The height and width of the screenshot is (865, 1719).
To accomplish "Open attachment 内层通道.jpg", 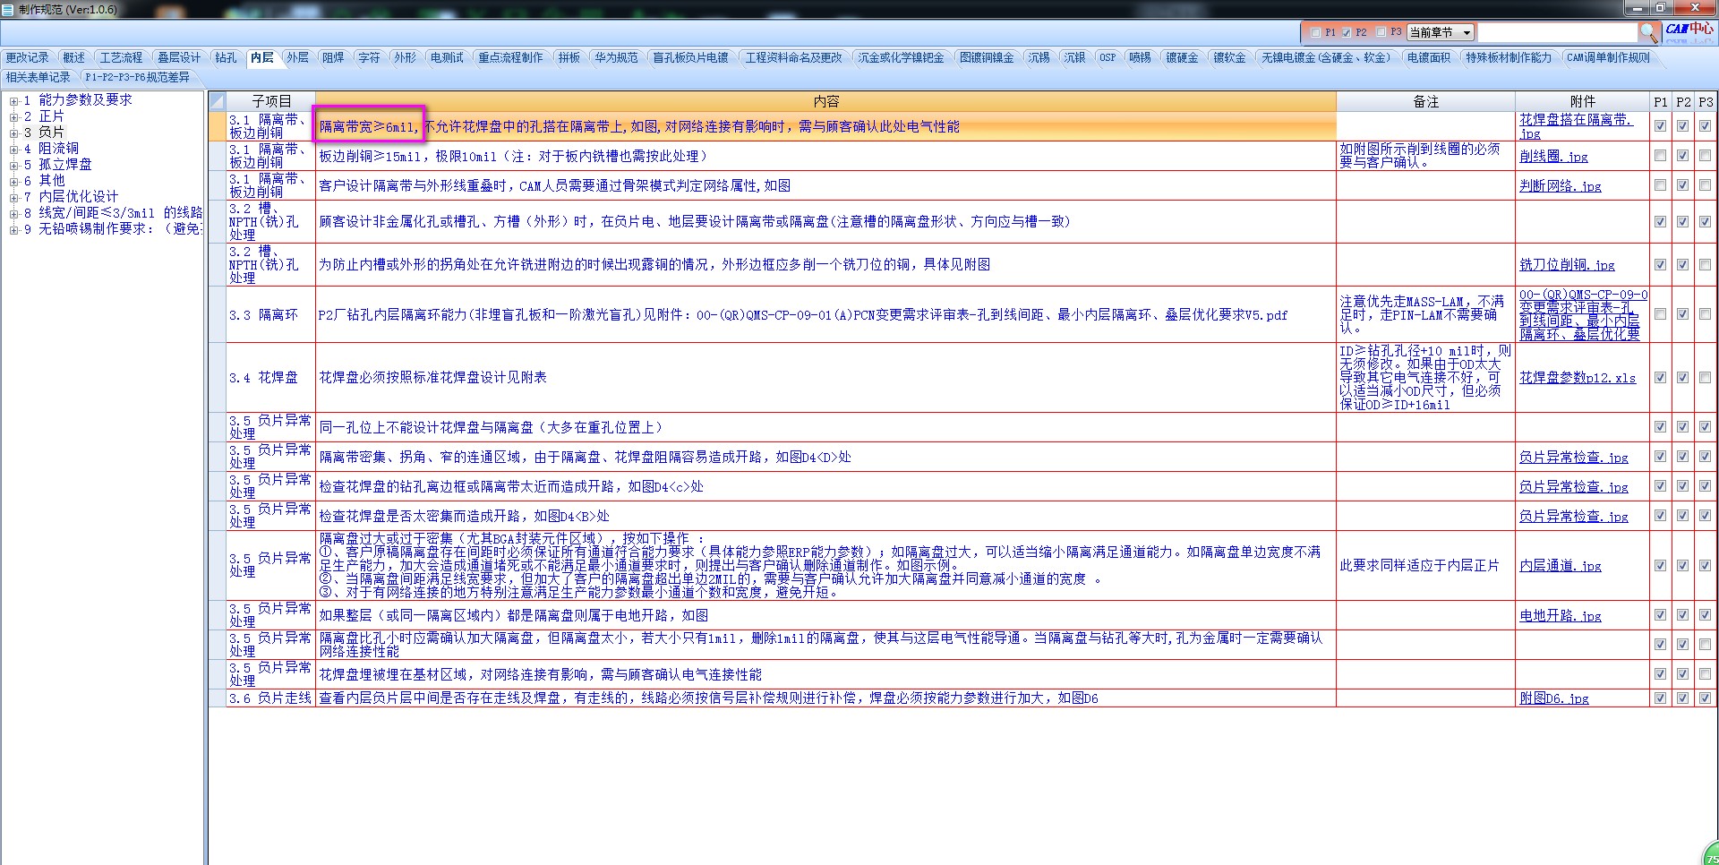I will (x=1560, y=566).
